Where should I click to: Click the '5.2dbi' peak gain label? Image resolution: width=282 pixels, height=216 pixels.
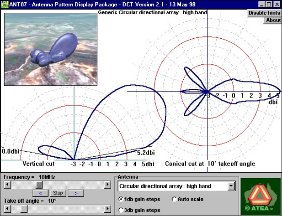(x=146, y=153)
